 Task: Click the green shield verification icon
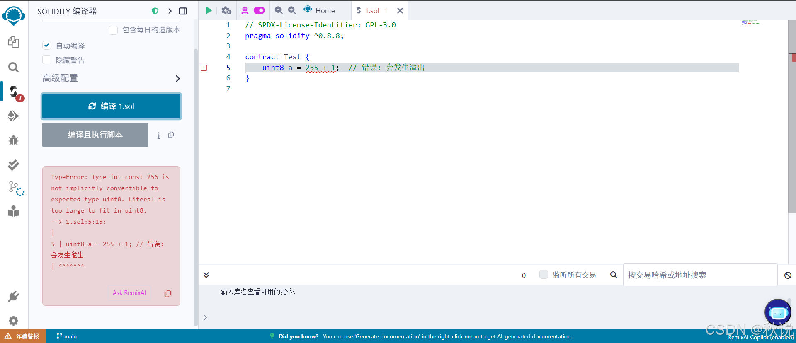(155, 11)
